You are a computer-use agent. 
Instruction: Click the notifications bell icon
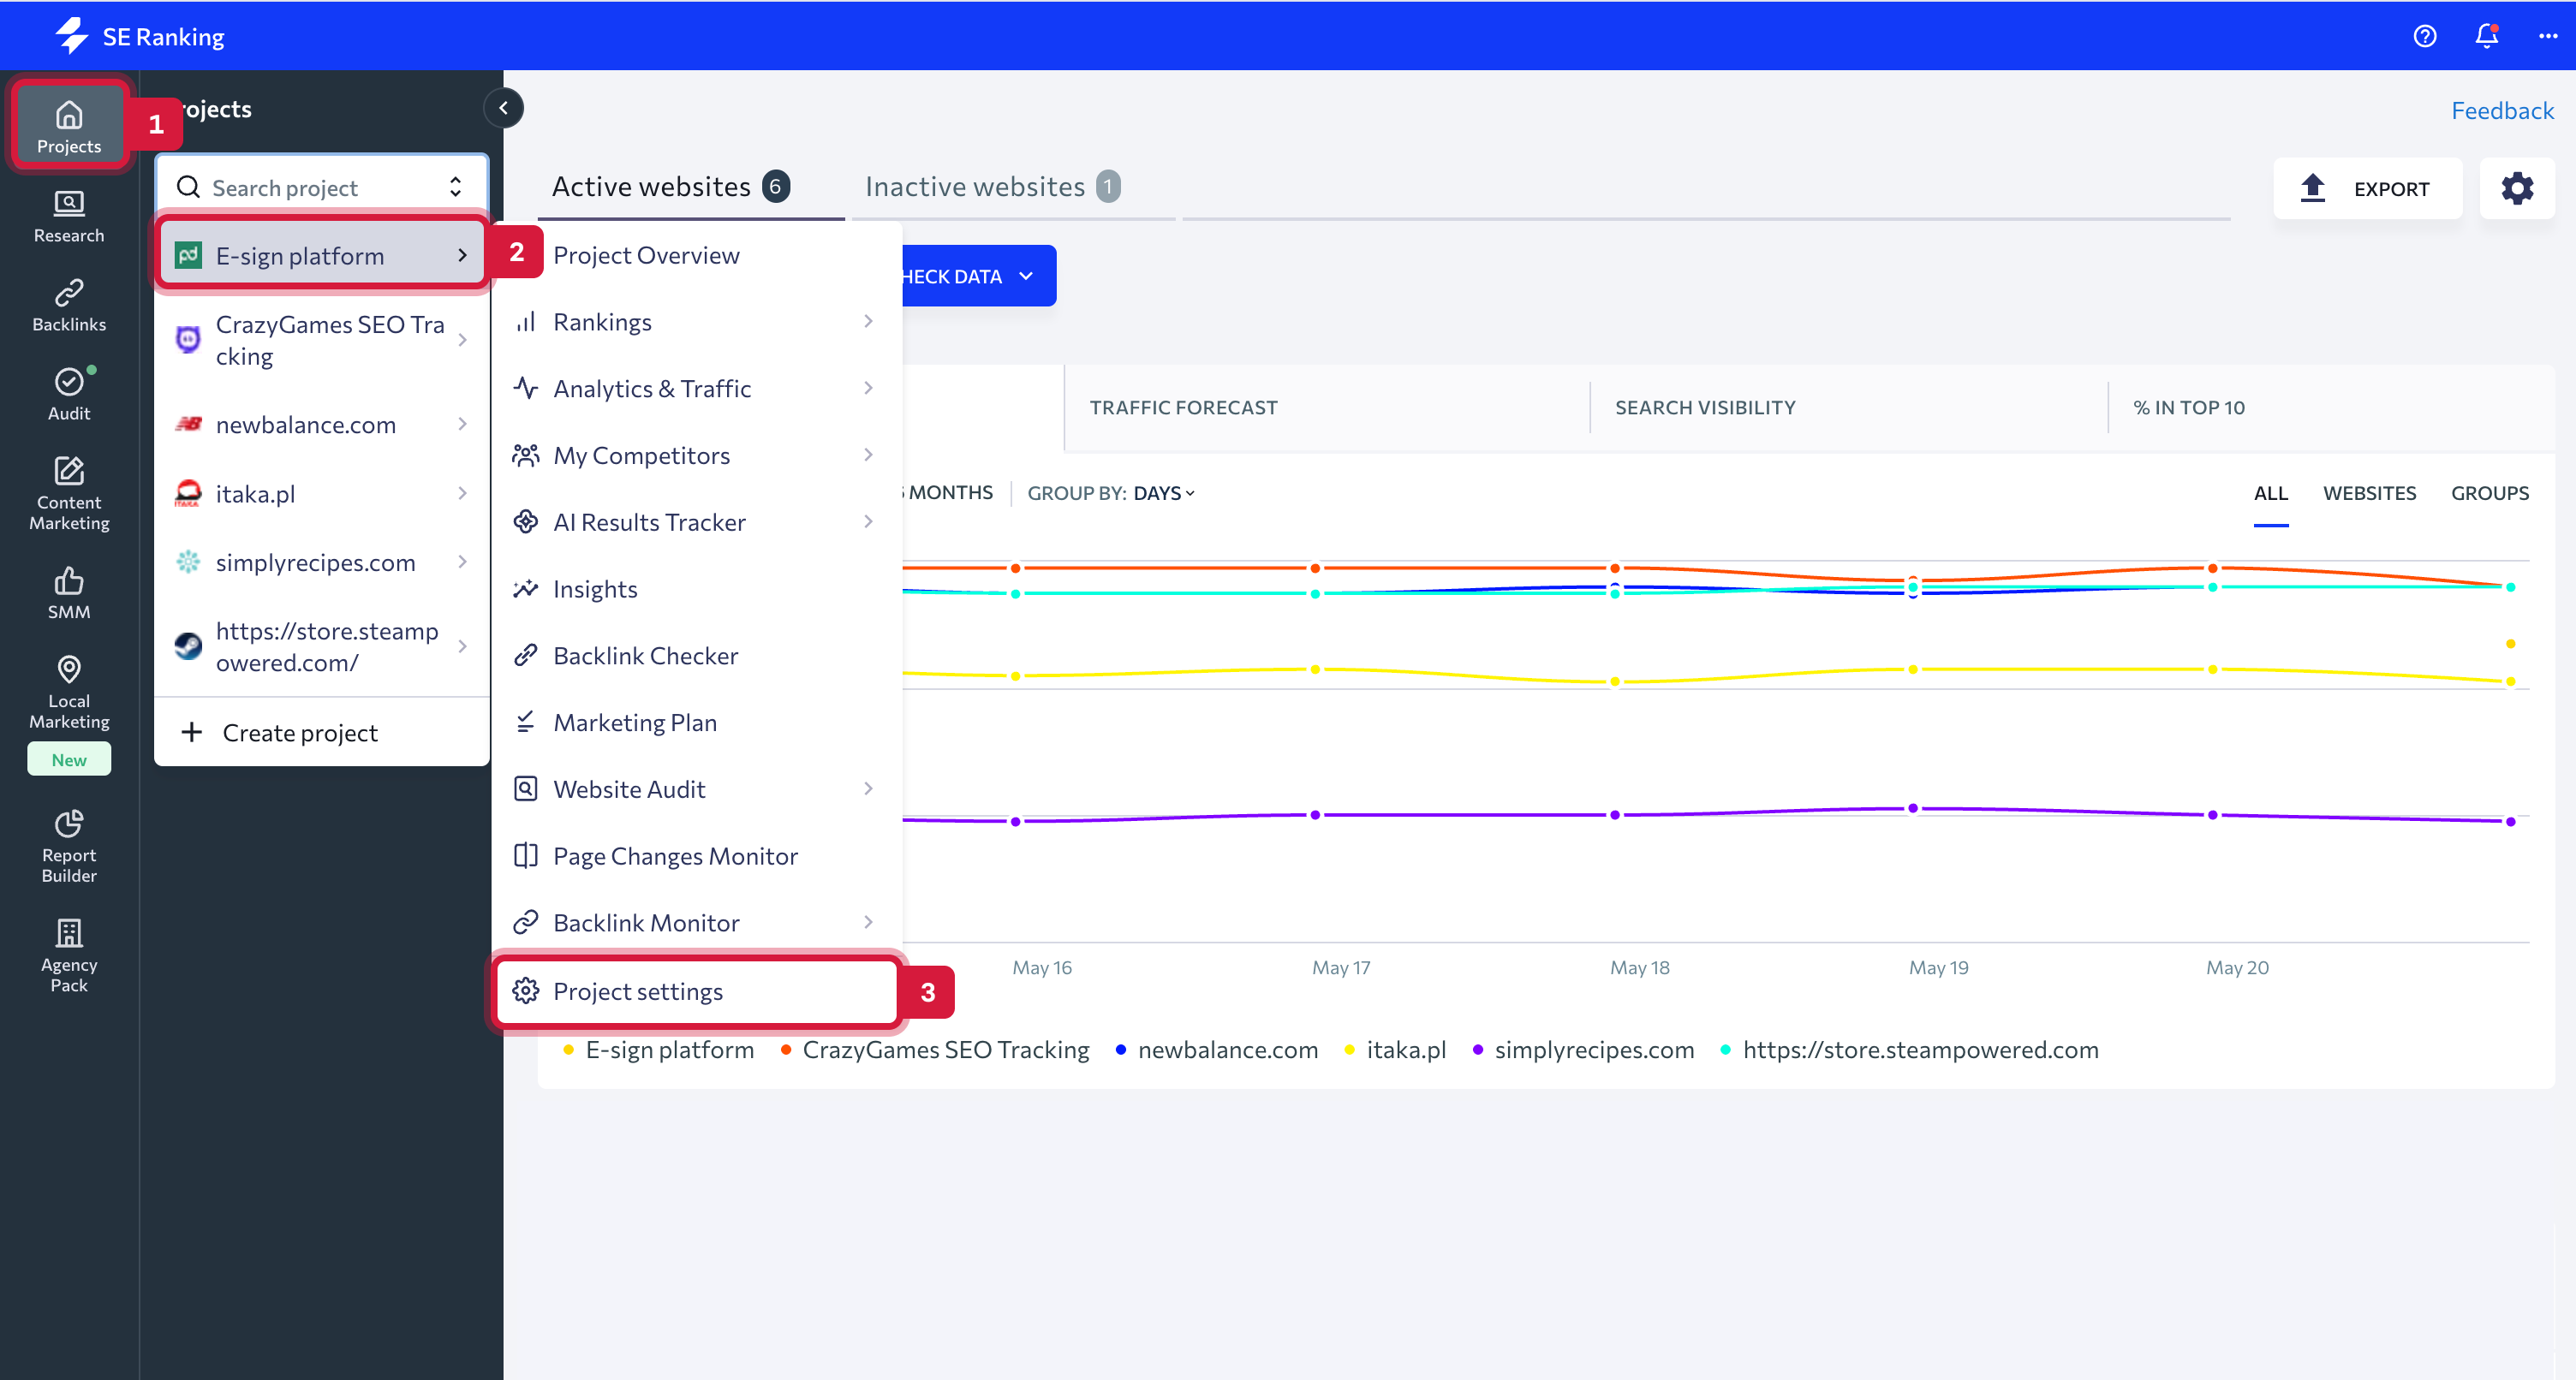(x=2486, y=36)
